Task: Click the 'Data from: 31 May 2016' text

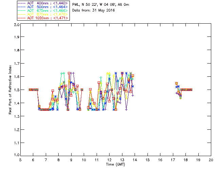Action: click(94, 10)
